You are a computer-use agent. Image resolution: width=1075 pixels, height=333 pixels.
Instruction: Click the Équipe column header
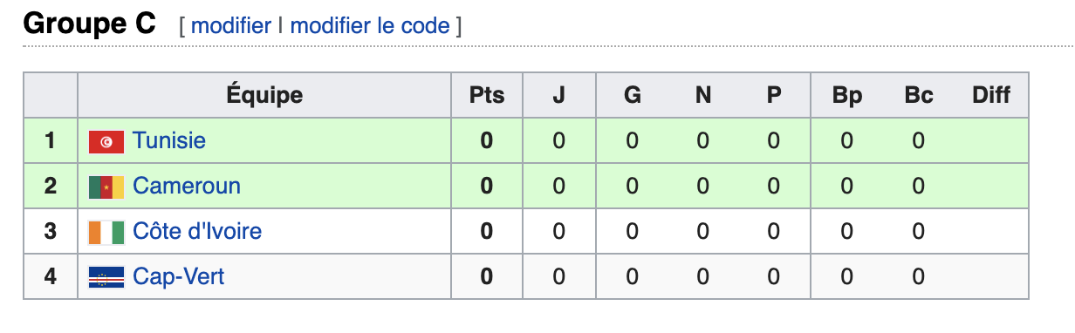264,94
